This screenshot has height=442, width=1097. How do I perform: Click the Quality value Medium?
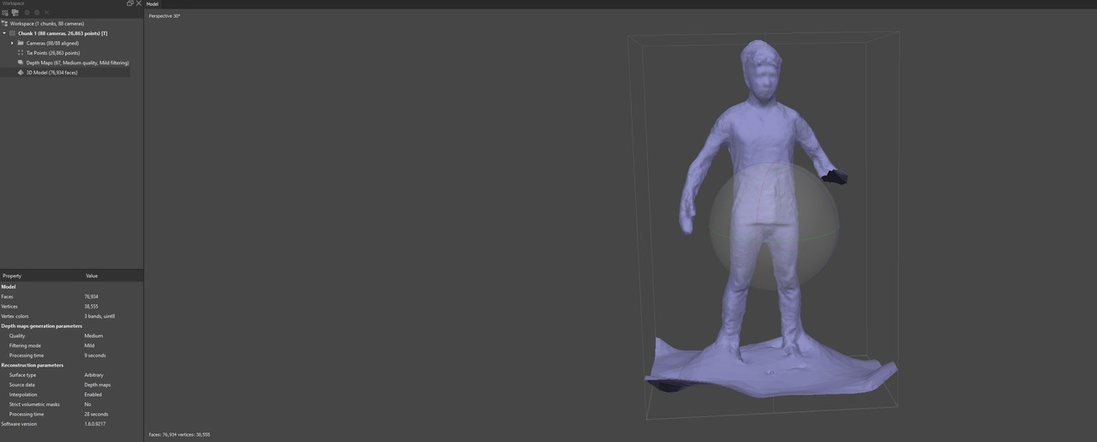(93, 336)
